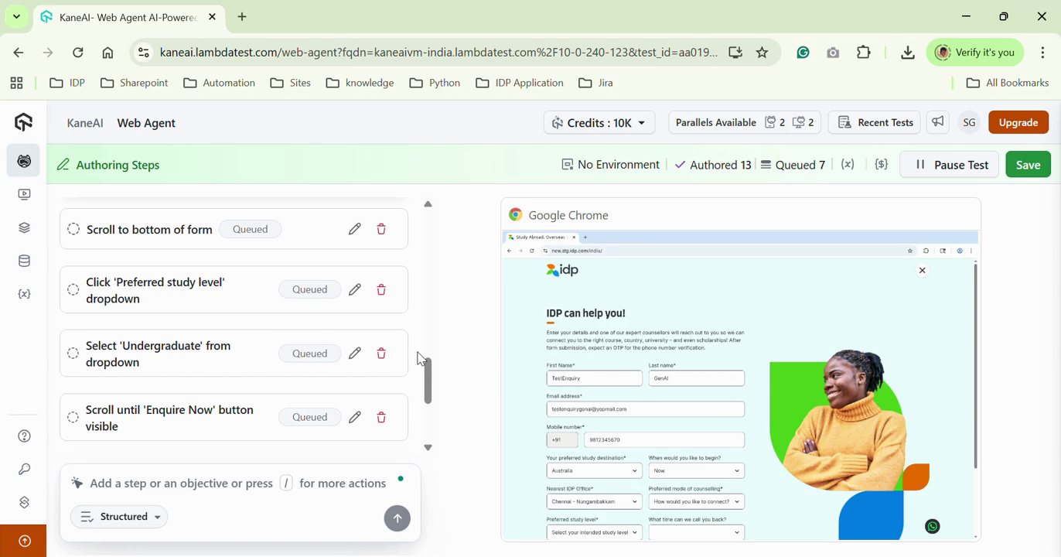Reload the browser page
Screen dimensions: 1061x557
[78, 53]
